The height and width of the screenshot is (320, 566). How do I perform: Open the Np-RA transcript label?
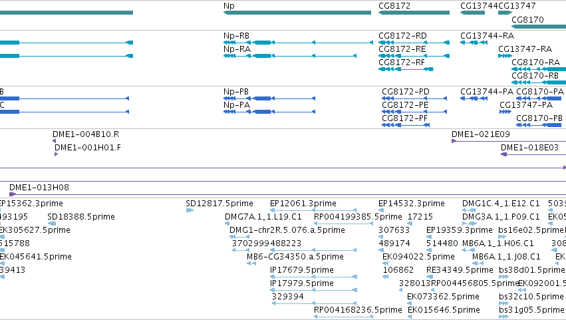237,49
